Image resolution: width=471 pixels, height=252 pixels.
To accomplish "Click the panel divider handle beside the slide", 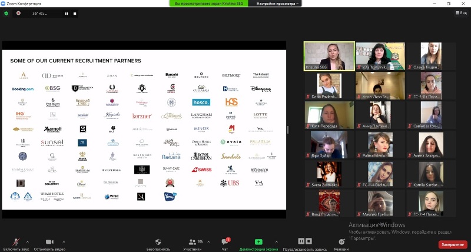I will pyautogui.click(x=288, y=130).
